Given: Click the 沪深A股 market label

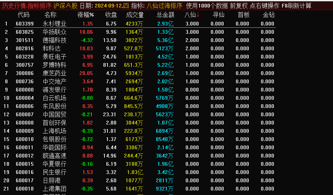Looking at the screenshot, I should [65, 6].
